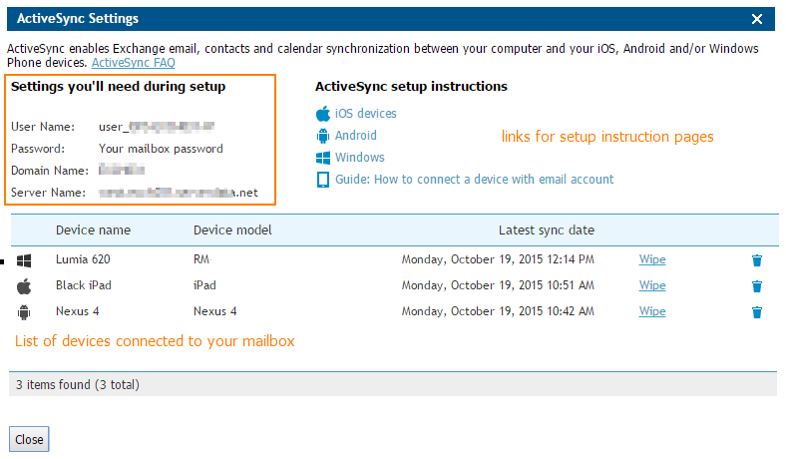Open the ActiveSync FAQ link
The image size is (786, 459).
click(x=133, y=62)
